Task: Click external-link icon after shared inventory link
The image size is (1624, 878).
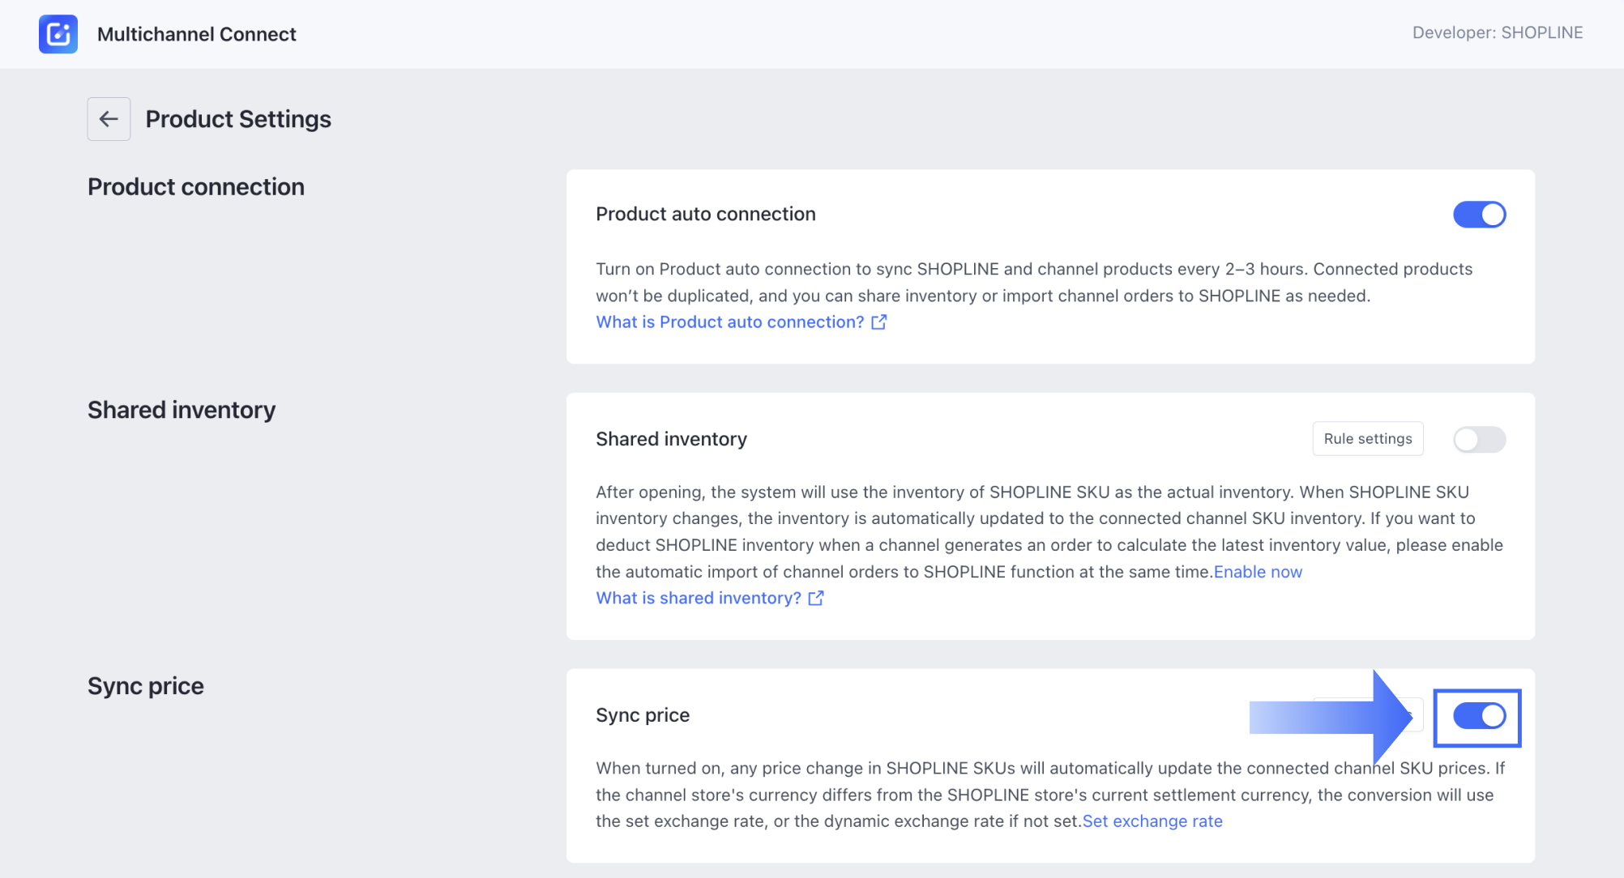Action: 816,599
